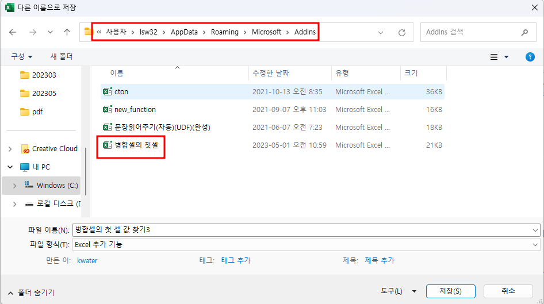Screen dimensions: 544x304
Task: Open the 파일 형식 combo box
Action: click(307, 245)
